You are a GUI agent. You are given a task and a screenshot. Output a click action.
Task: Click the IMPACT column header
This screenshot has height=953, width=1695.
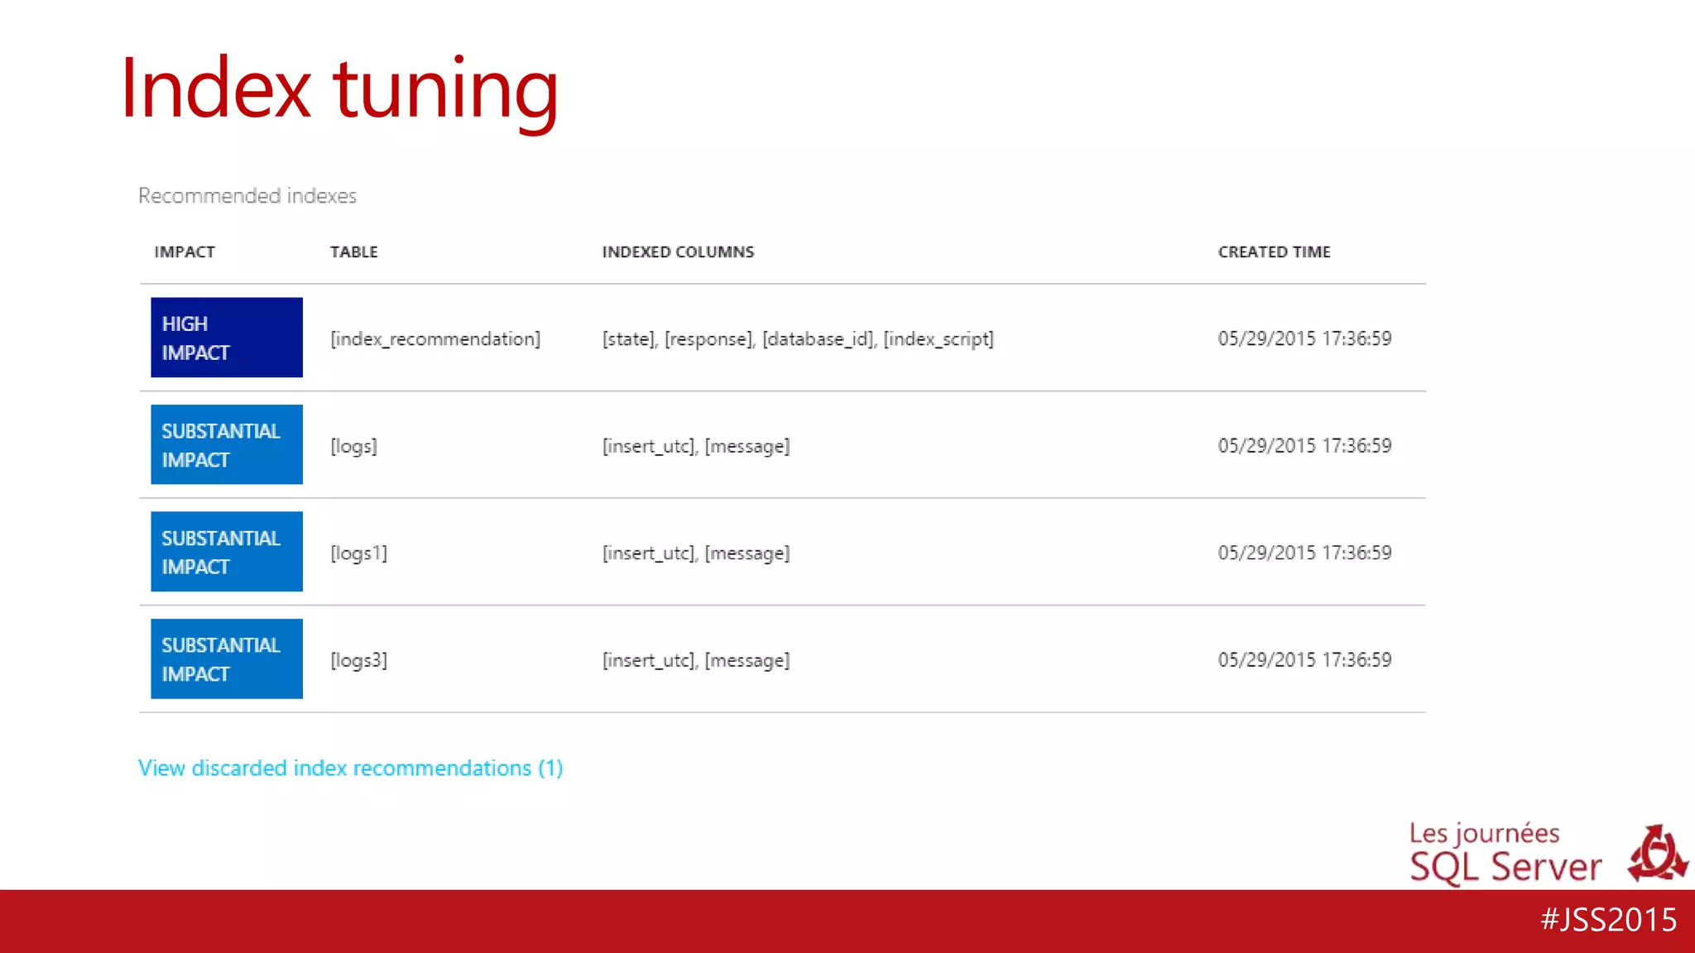click(x=185, y=252)
